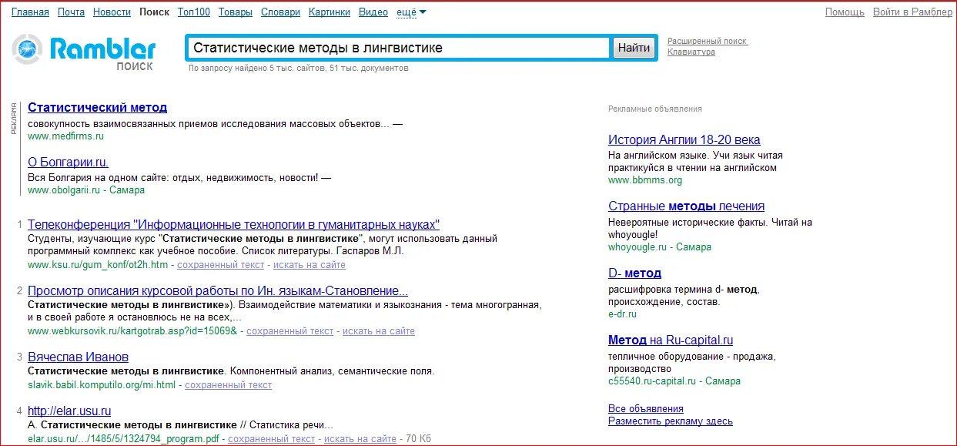Open 'сохраненный текст' for slavik.babil result
This screenshot has height=446, width=957.
click(x=229, y=385)
